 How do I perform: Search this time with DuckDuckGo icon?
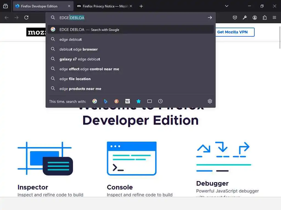(x=116, y=101)
